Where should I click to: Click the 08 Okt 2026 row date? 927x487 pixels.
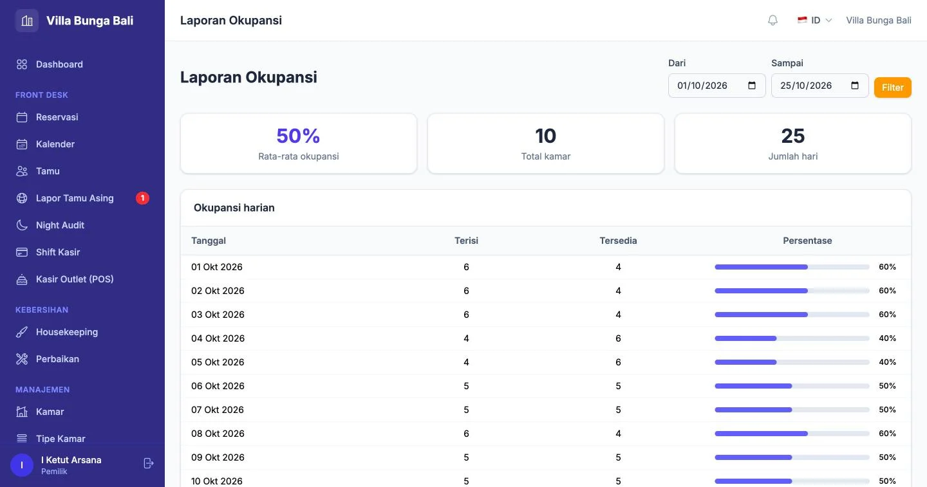tap(218, 434)
